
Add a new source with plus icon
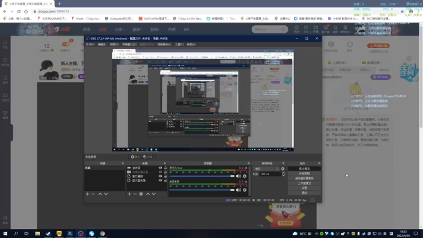coord(130,194)
